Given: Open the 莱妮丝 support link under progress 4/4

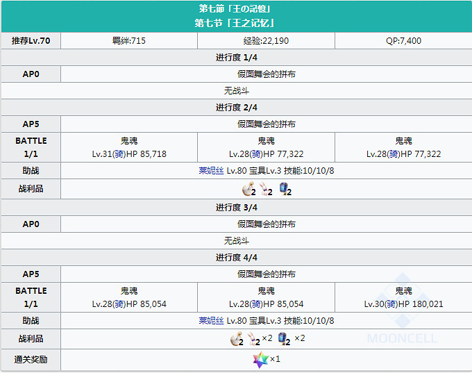Looking at the screenshot, I should point(211,321).
